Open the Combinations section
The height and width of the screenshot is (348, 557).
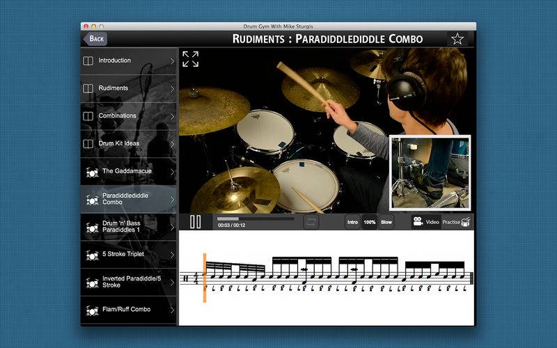pyautogui.click(x=129, y=116)
